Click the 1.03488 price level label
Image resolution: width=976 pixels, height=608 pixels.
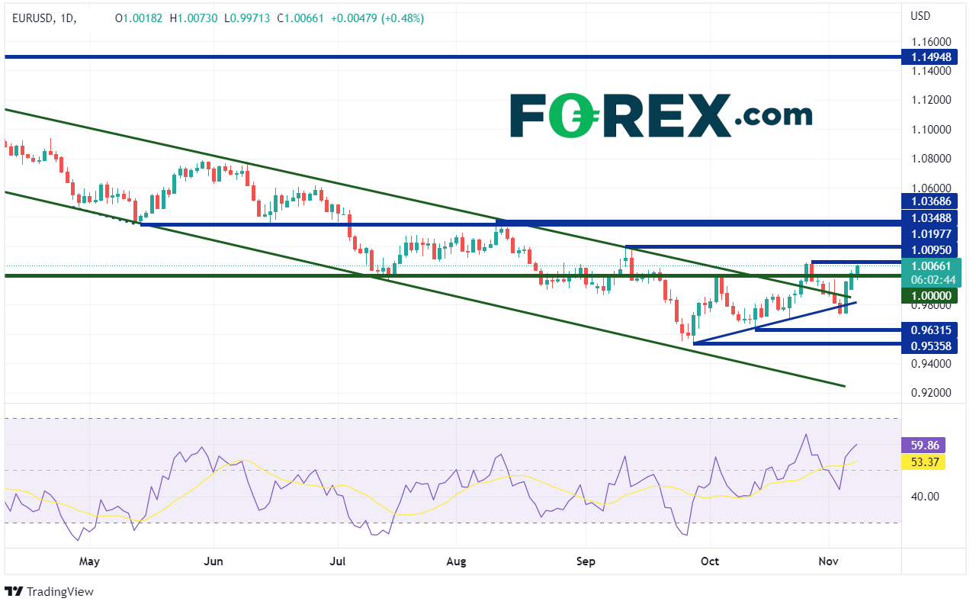pos(930,217)
